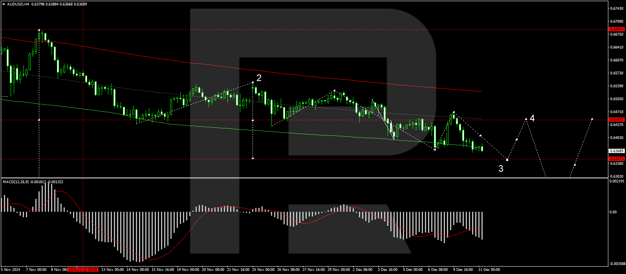Viewport: 626px width, 274px height.
Task: Select the wave label 3
Action: tap(501, 169)
